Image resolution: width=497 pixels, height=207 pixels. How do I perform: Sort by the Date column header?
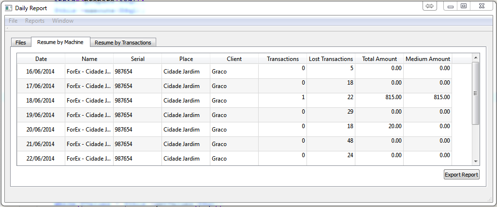click(x=41, y=59)
